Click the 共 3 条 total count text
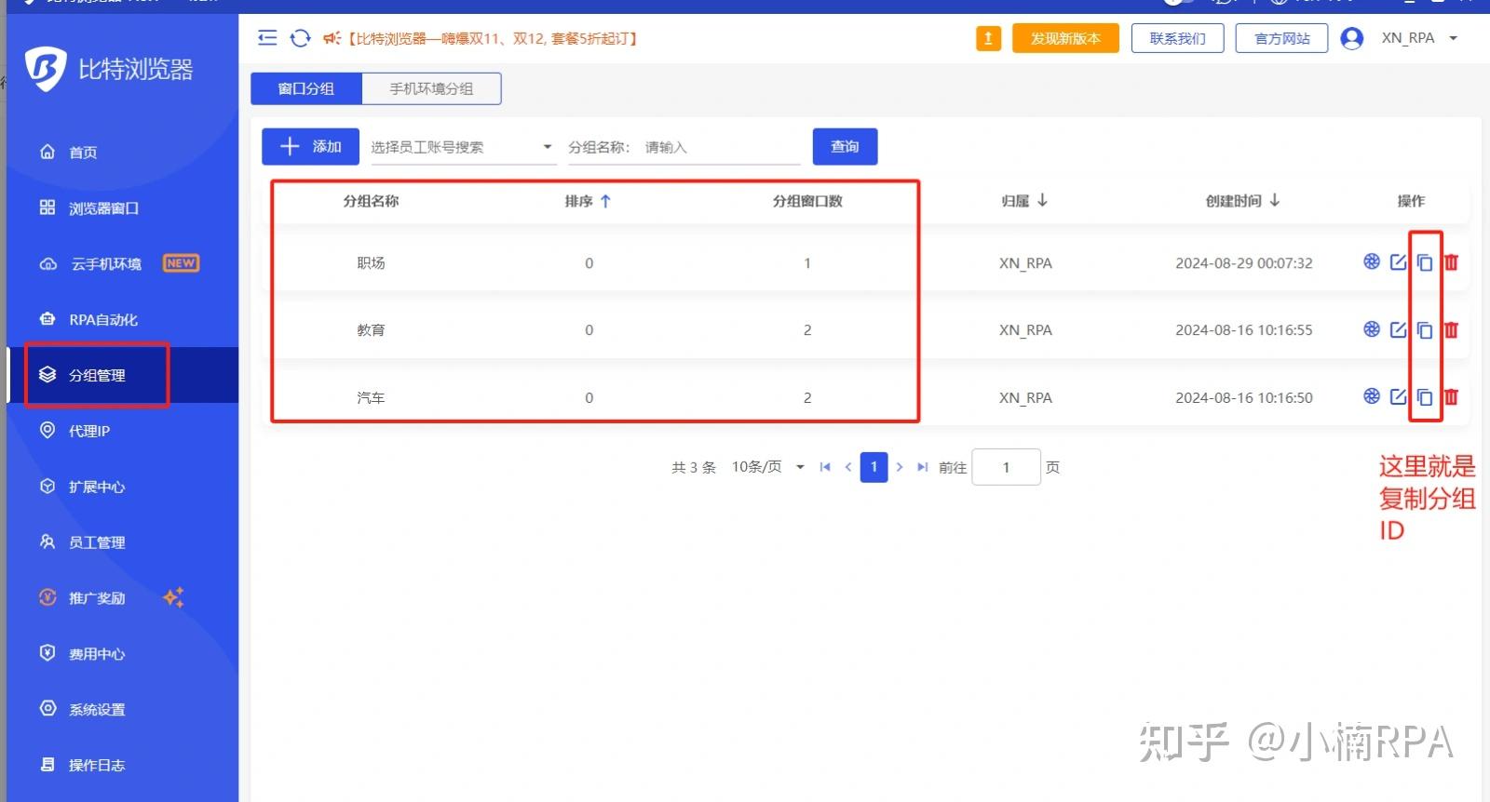Screen dimensions: 1490x802 tap(694, 467)
